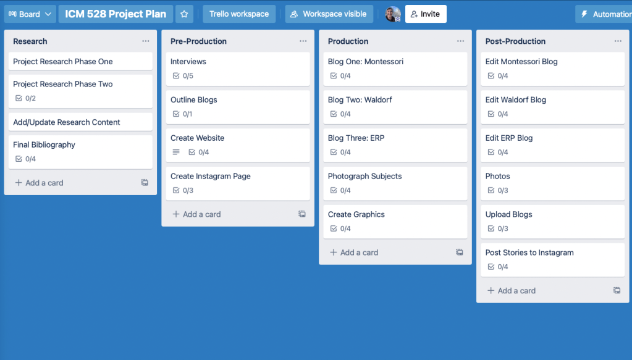The image size is (632, 360).
Task: Expand the Pre-Production list actions menu
Action: click(303, 41)
